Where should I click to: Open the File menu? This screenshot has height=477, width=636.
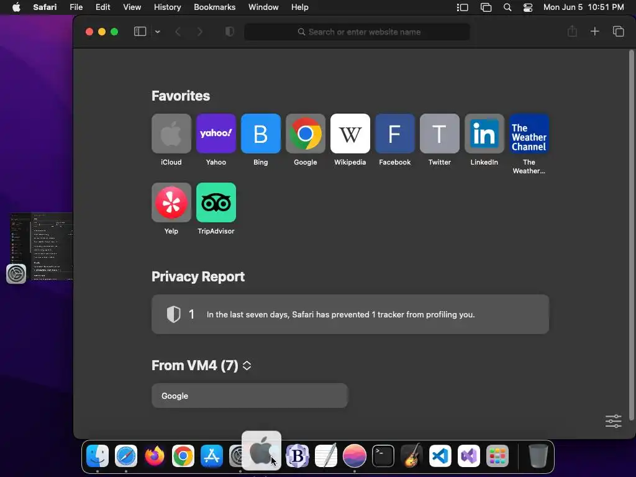[x=76, y=7]
